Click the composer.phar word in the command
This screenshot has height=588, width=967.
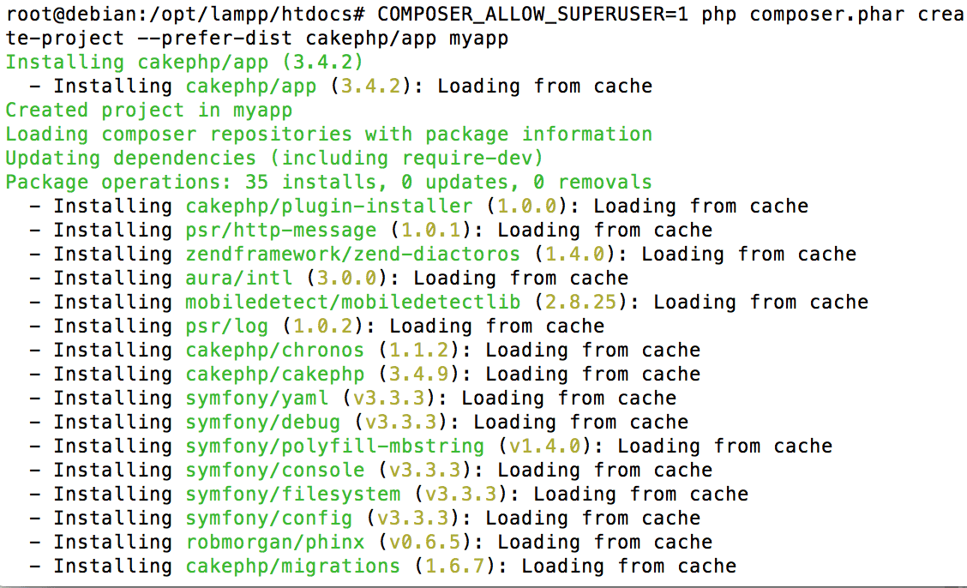[821, 14]
